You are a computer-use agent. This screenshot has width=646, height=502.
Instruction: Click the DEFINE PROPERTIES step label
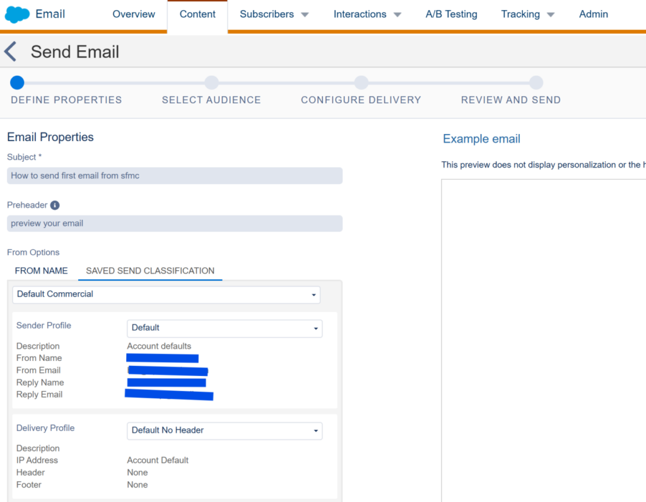point(66,100)
